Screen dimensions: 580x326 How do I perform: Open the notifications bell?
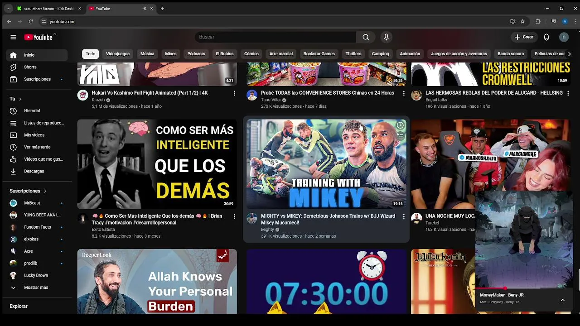546,37
